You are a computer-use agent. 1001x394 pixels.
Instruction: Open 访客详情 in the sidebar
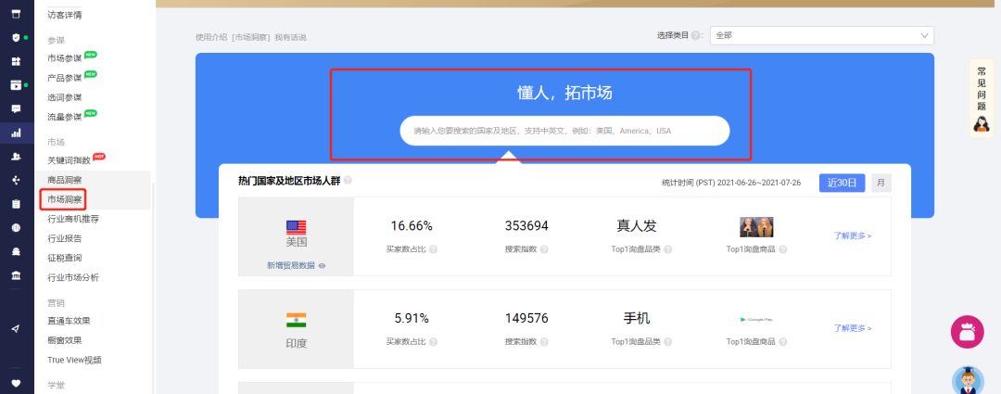65,15
